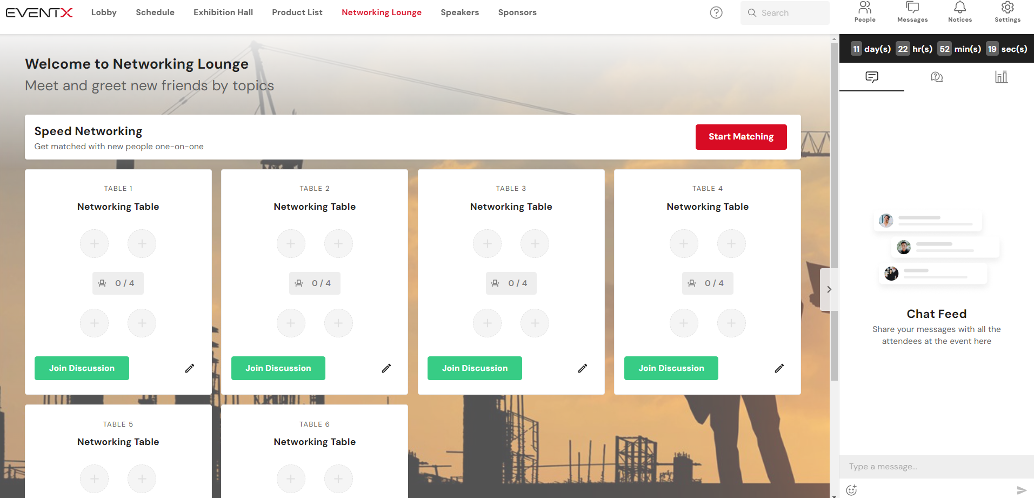Take the top-left seat at Table 4
The width and height of the screenshot is (1034, 498).
pyautogui.click(x=684, y=244)
